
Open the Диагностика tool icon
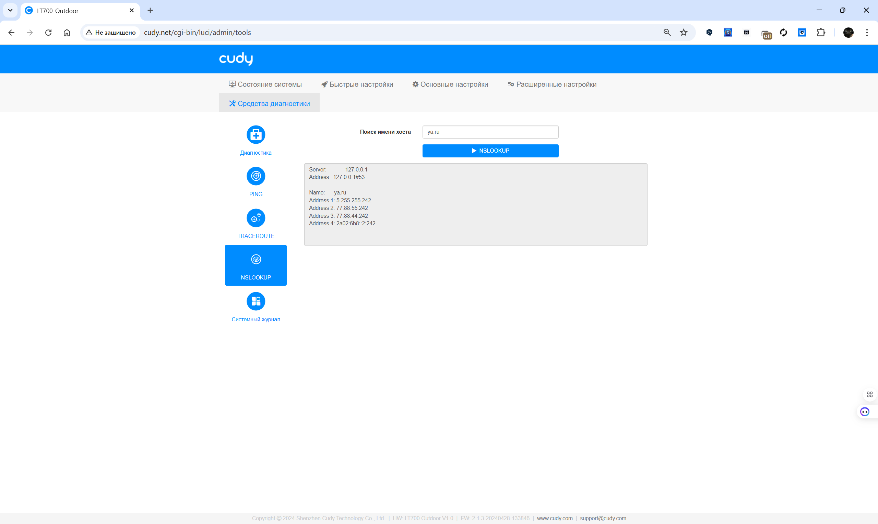[x=256, y=134]
